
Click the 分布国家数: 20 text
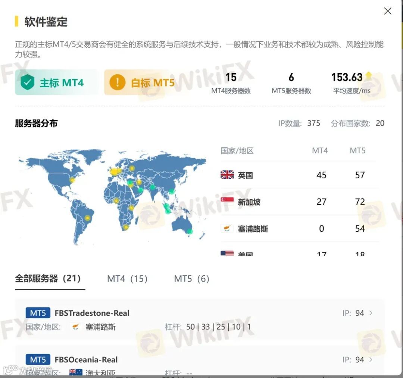click(357, 124)
